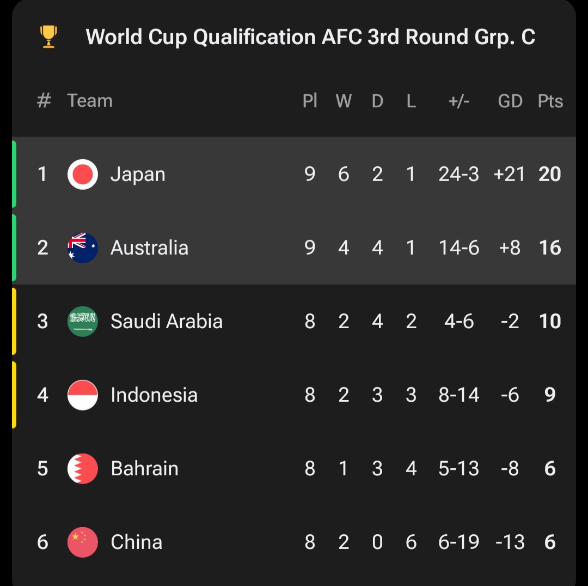Sort by the Pts column header
The image size is (588, 586).
[550, 101]
